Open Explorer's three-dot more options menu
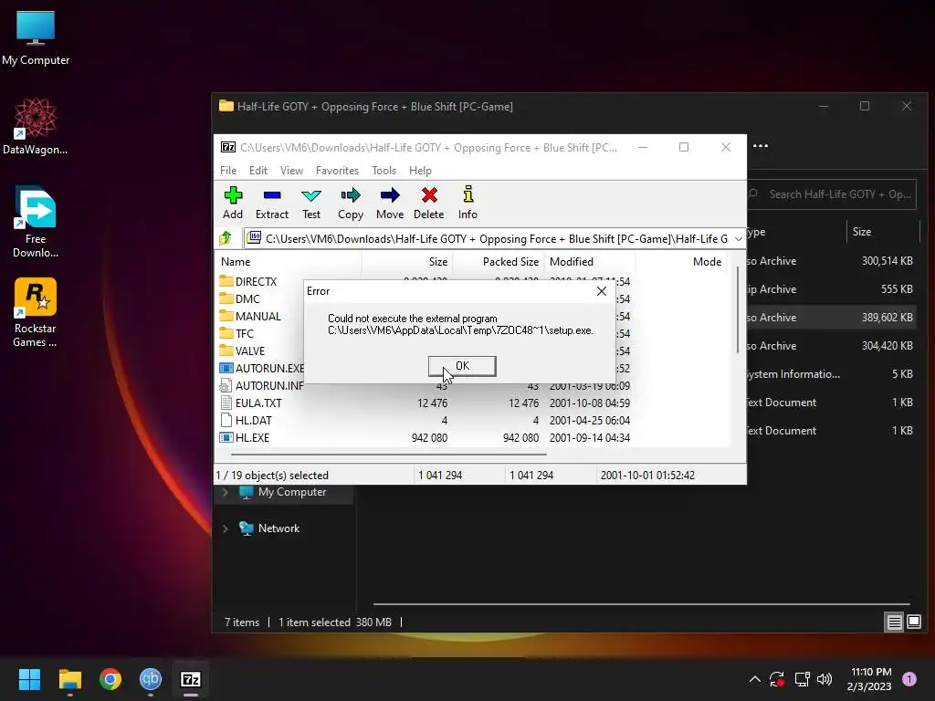Screen dimensions: 935x701 click(761, 146)
